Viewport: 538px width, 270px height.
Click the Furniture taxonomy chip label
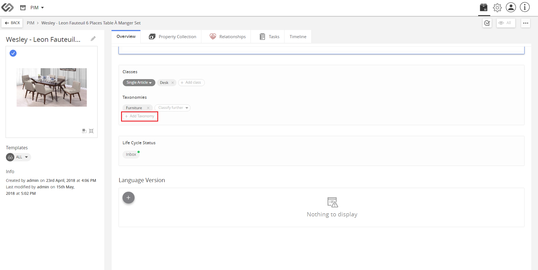coord(134,108)
